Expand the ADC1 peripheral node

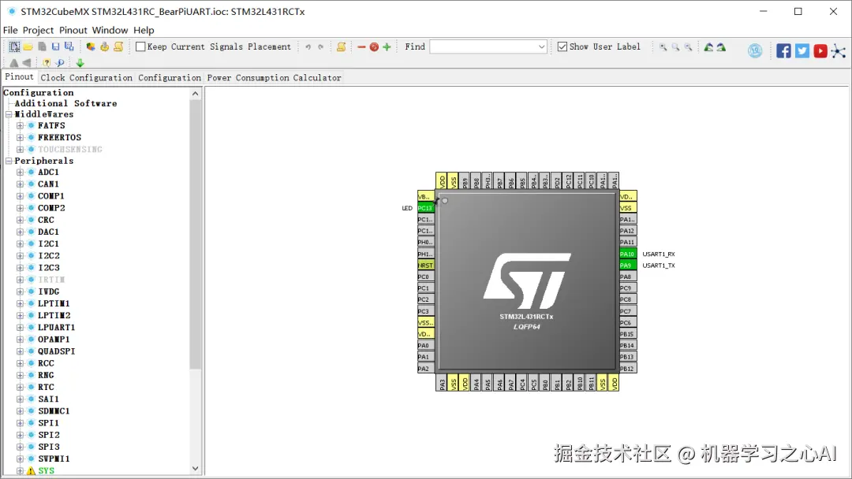20,173
